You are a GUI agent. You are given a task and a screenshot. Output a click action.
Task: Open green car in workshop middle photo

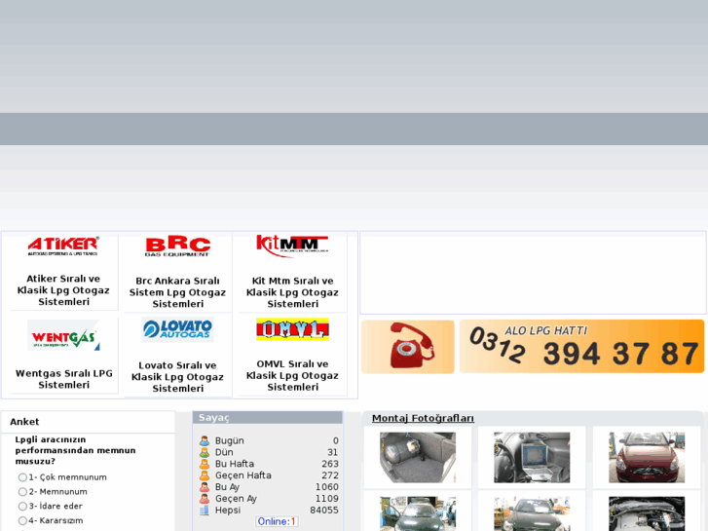[532, 513]
